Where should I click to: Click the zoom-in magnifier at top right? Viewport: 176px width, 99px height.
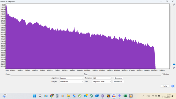pyautogui.click(x=174, y=5)
